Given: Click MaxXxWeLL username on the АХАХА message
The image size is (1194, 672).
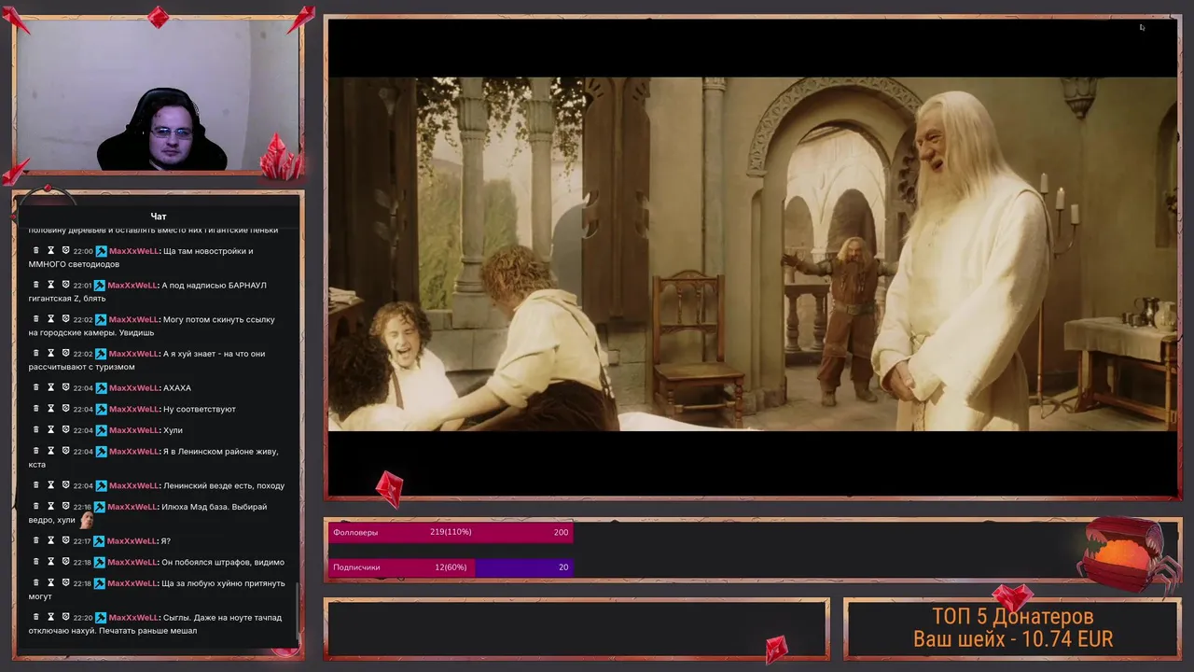Looking at the screenshot, I should point(133,387).
